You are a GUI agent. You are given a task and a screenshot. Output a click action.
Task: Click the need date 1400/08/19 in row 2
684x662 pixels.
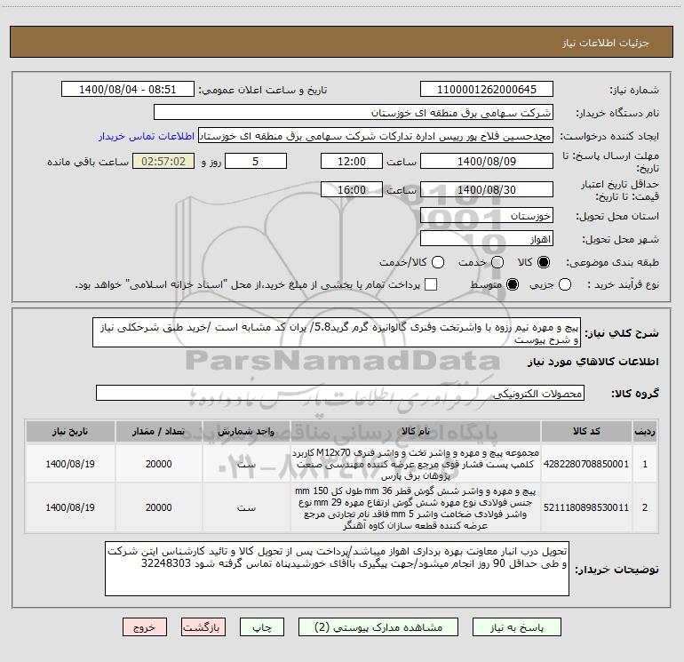[70, 507]
